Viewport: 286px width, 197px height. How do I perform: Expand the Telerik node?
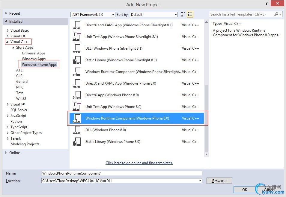[7, 138]
